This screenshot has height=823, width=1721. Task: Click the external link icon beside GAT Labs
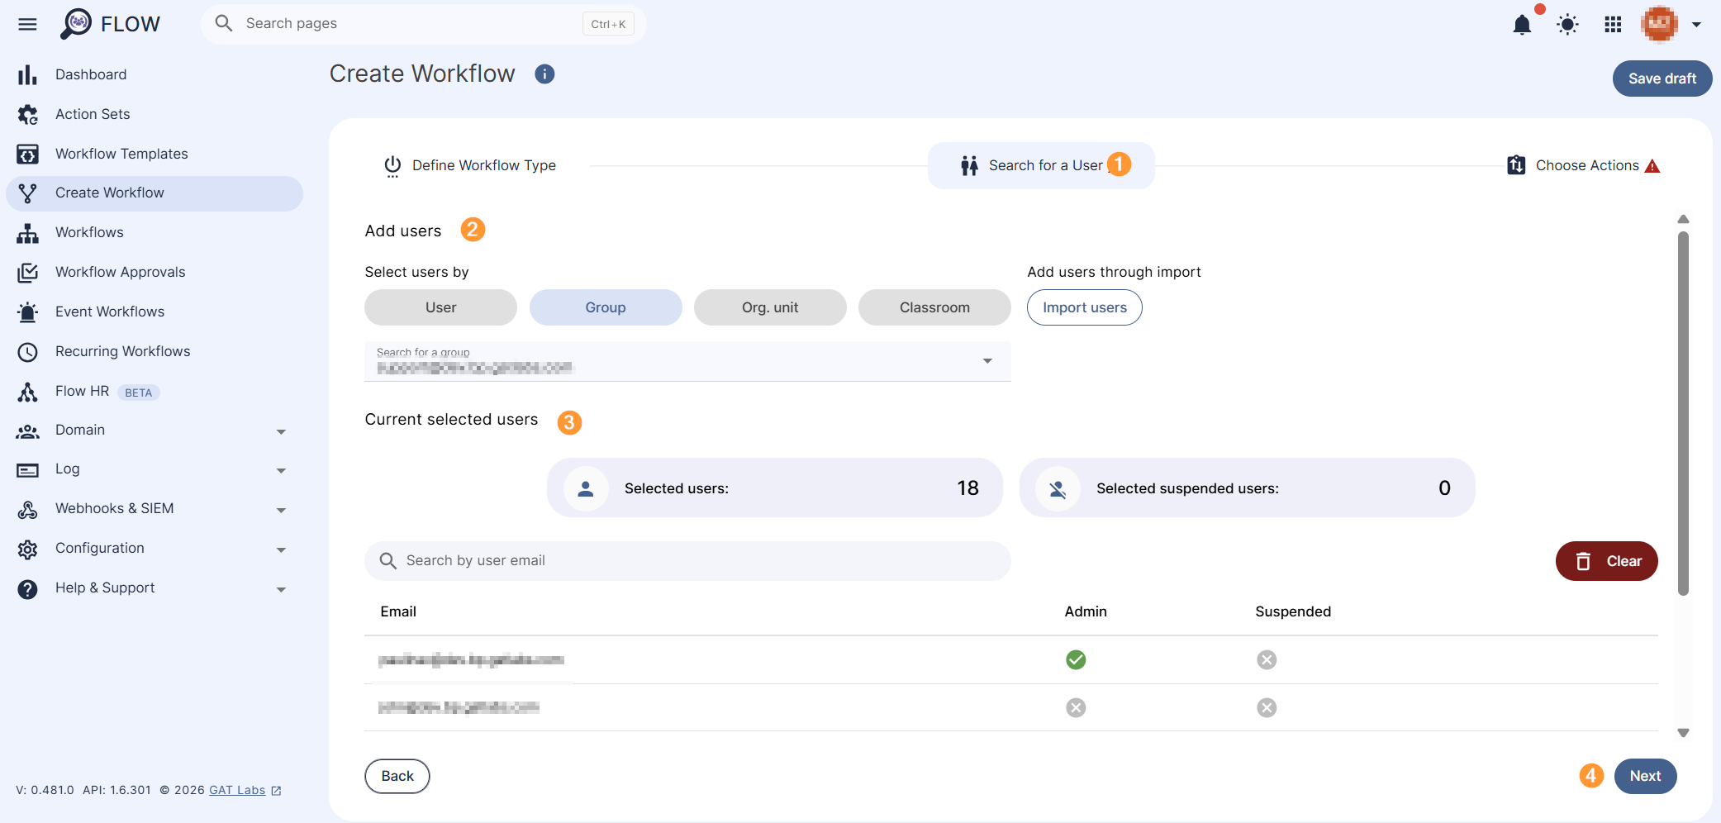pyautogui.click(x=276, y=791)
